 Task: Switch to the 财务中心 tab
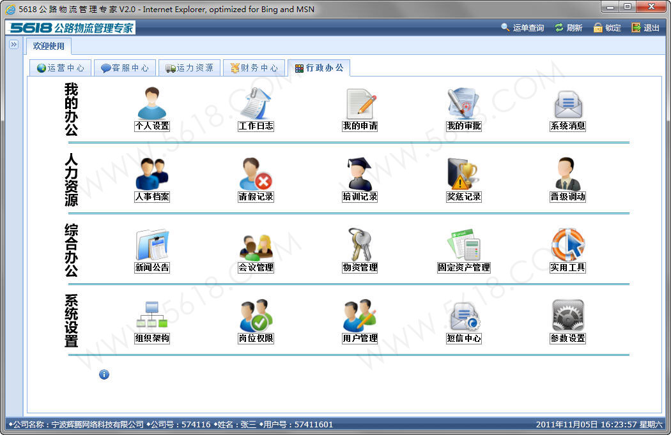[254, 68]
